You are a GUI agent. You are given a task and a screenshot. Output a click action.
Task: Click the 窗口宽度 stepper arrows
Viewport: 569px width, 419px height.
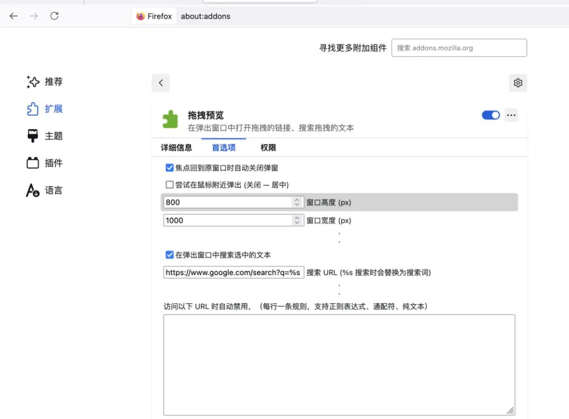[x=297, y=221]
